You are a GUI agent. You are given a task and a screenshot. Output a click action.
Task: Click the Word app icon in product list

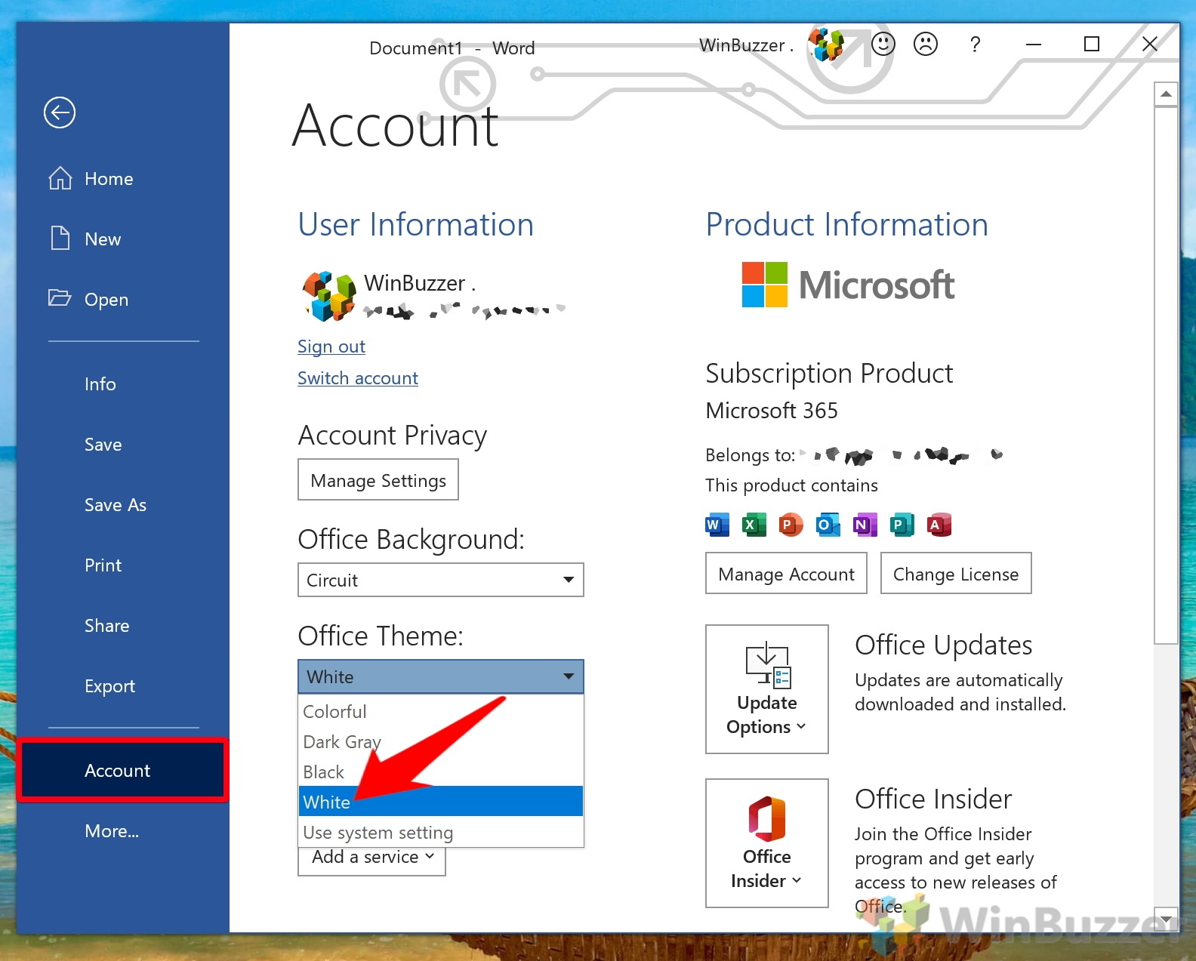point(717,525)
